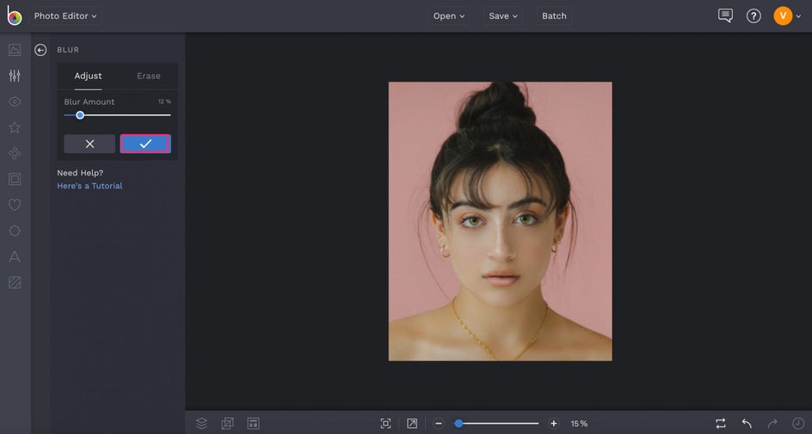The width and height of the screenshot is (812, 434).
Task: Switch to the Erase tab
Action: (x=149, y=76)
